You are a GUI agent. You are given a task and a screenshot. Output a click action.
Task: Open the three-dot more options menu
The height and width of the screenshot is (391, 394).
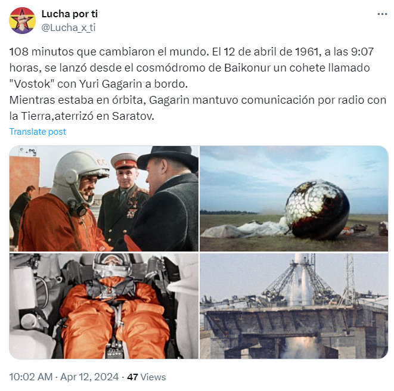point(382,14)
